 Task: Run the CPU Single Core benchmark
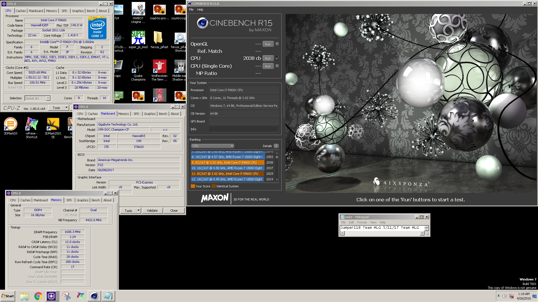coord(268,66)
